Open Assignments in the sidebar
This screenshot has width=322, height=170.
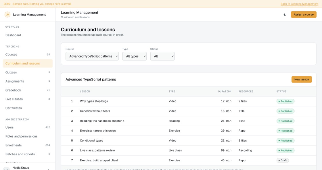click(x=28, y=81)
